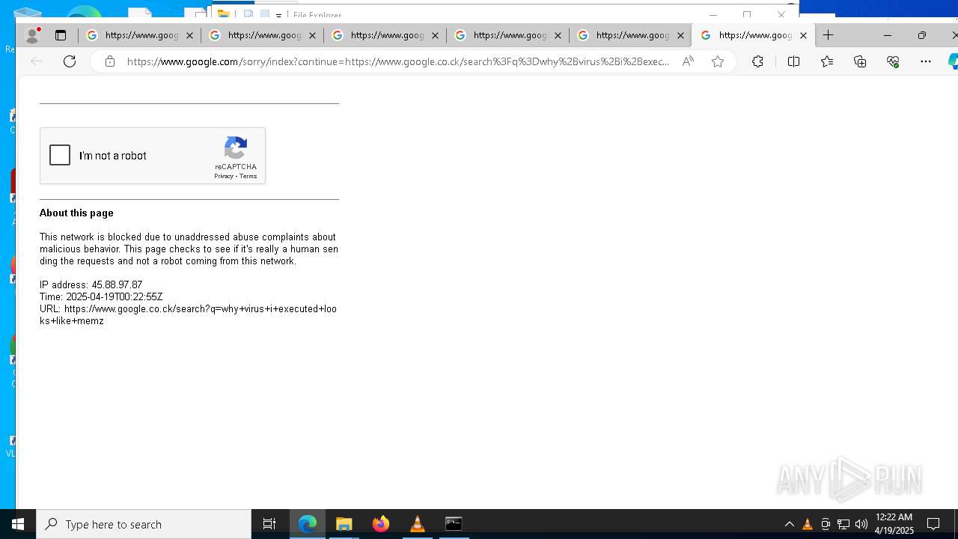
Task: Open the command prompt taskbar icon
Action: click(x=454, y=524)
